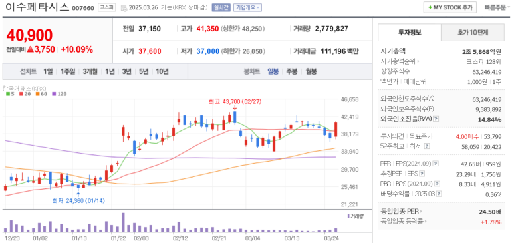
Task: Click the 코스피 market label
Action: coord(106,7)
